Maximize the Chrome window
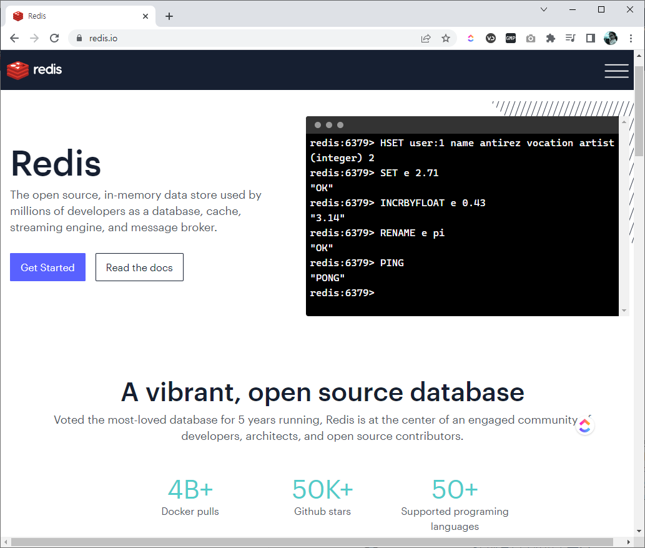645x548 pixels. pos(601,9)
